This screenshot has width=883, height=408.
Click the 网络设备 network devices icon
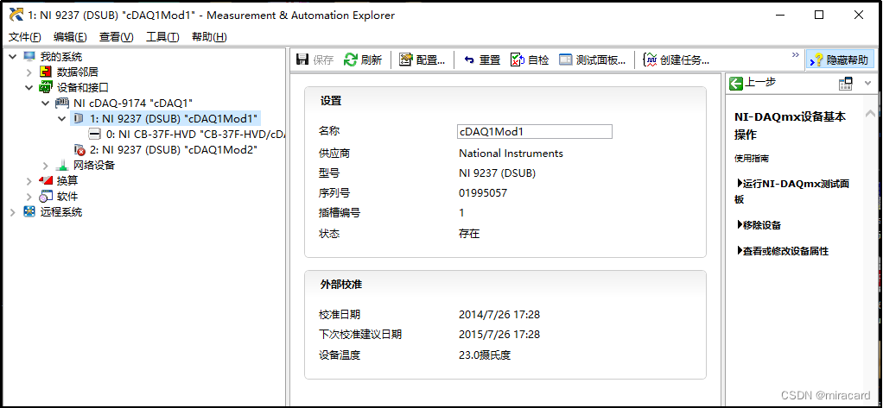pos(62,166)
